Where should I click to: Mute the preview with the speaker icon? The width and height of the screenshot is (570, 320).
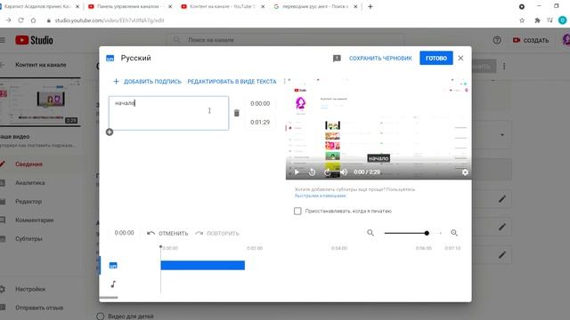pos(344,172)
